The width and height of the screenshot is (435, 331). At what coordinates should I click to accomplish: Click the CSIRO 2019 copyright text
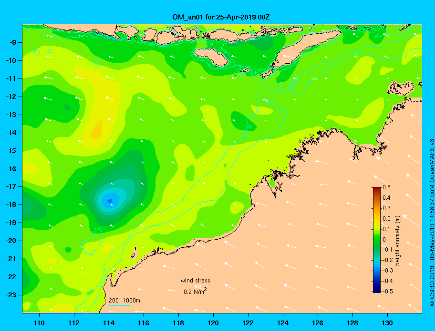431,286
